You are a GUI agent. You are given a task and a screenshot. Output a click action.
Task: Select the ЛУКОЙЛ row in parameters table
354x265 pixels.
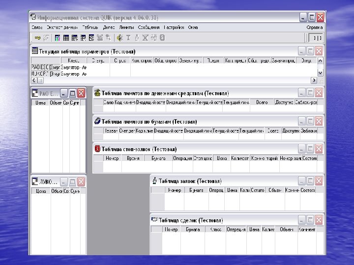174,74
